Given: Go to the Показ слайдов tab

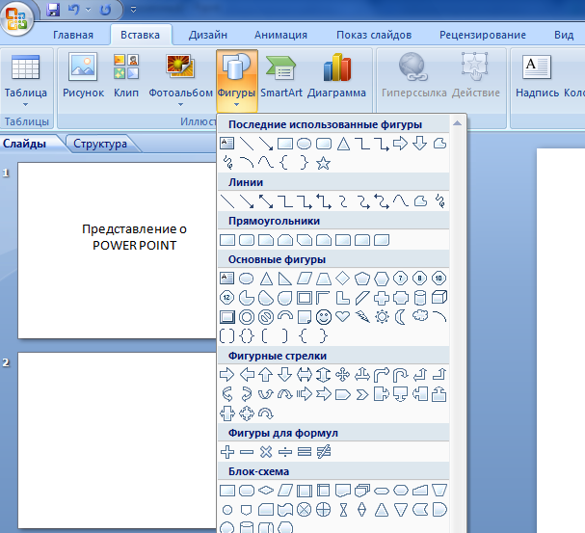Looking at the screenshot, I should [x=374, y=35].
